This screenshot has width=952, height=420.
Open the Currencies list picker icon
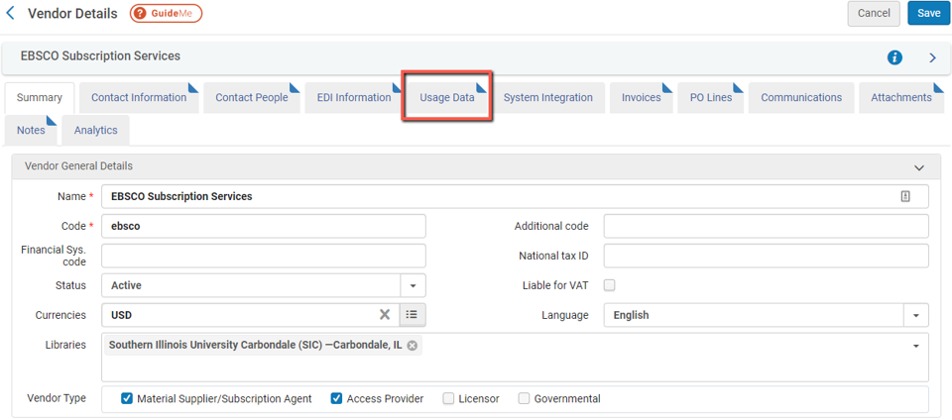tap(413, 315)
